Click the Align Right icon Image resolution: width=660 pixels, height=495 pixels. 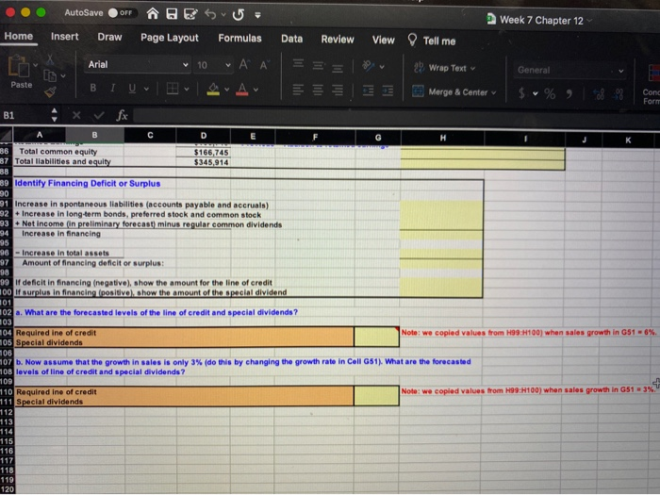(x=338, y=91)
